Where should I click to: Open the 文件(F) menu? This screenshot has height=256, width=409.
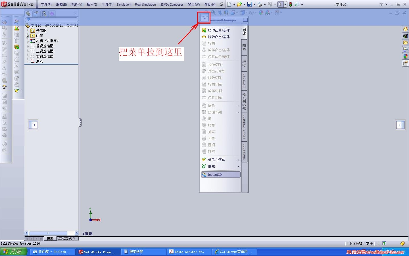point(46,5)
